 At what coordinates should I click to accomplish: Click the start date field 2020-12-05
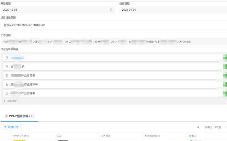tap(58, 10)
